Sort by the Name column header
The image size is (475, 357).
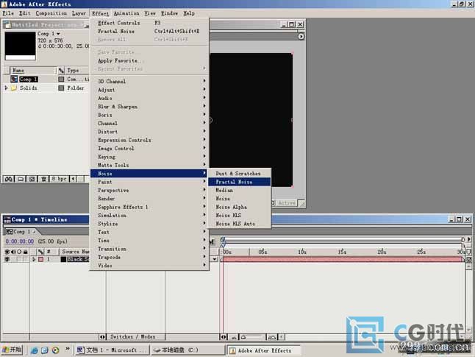point(33,71)
